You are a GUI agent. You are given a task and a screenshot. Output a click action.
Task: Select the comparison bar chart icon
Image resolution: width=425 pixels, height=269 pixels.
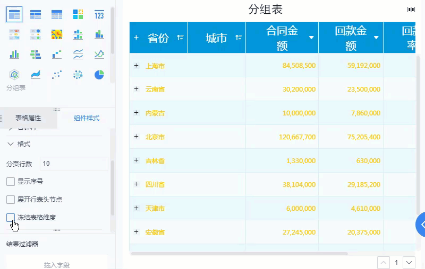[x=36, y=55]
